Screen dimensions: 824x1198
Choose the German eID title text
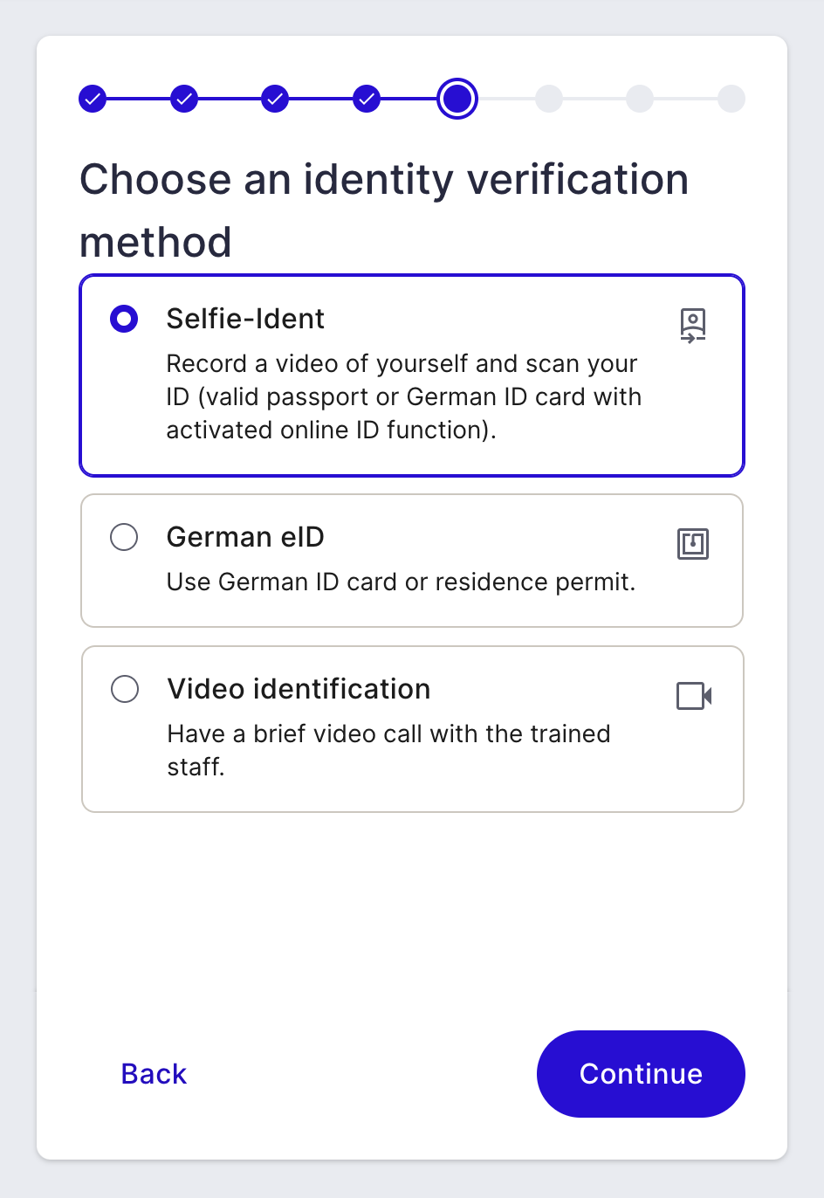245,537
